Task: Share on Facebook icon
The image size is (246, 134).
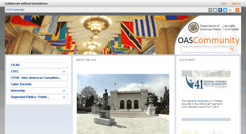Action: pos(220,10)
